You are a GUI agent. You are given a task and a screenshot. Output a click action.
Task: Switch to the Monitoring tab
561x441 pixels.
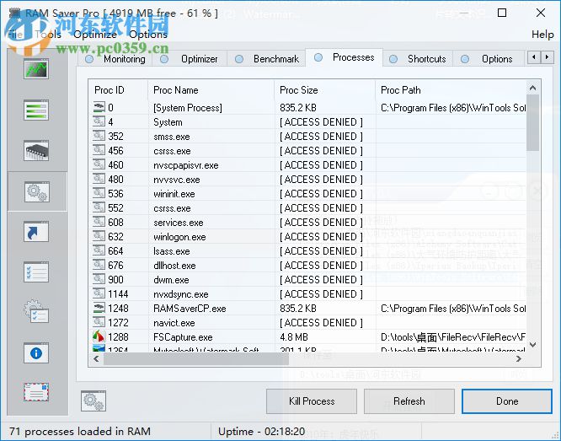pyautogui.click(x=115, y=59)
